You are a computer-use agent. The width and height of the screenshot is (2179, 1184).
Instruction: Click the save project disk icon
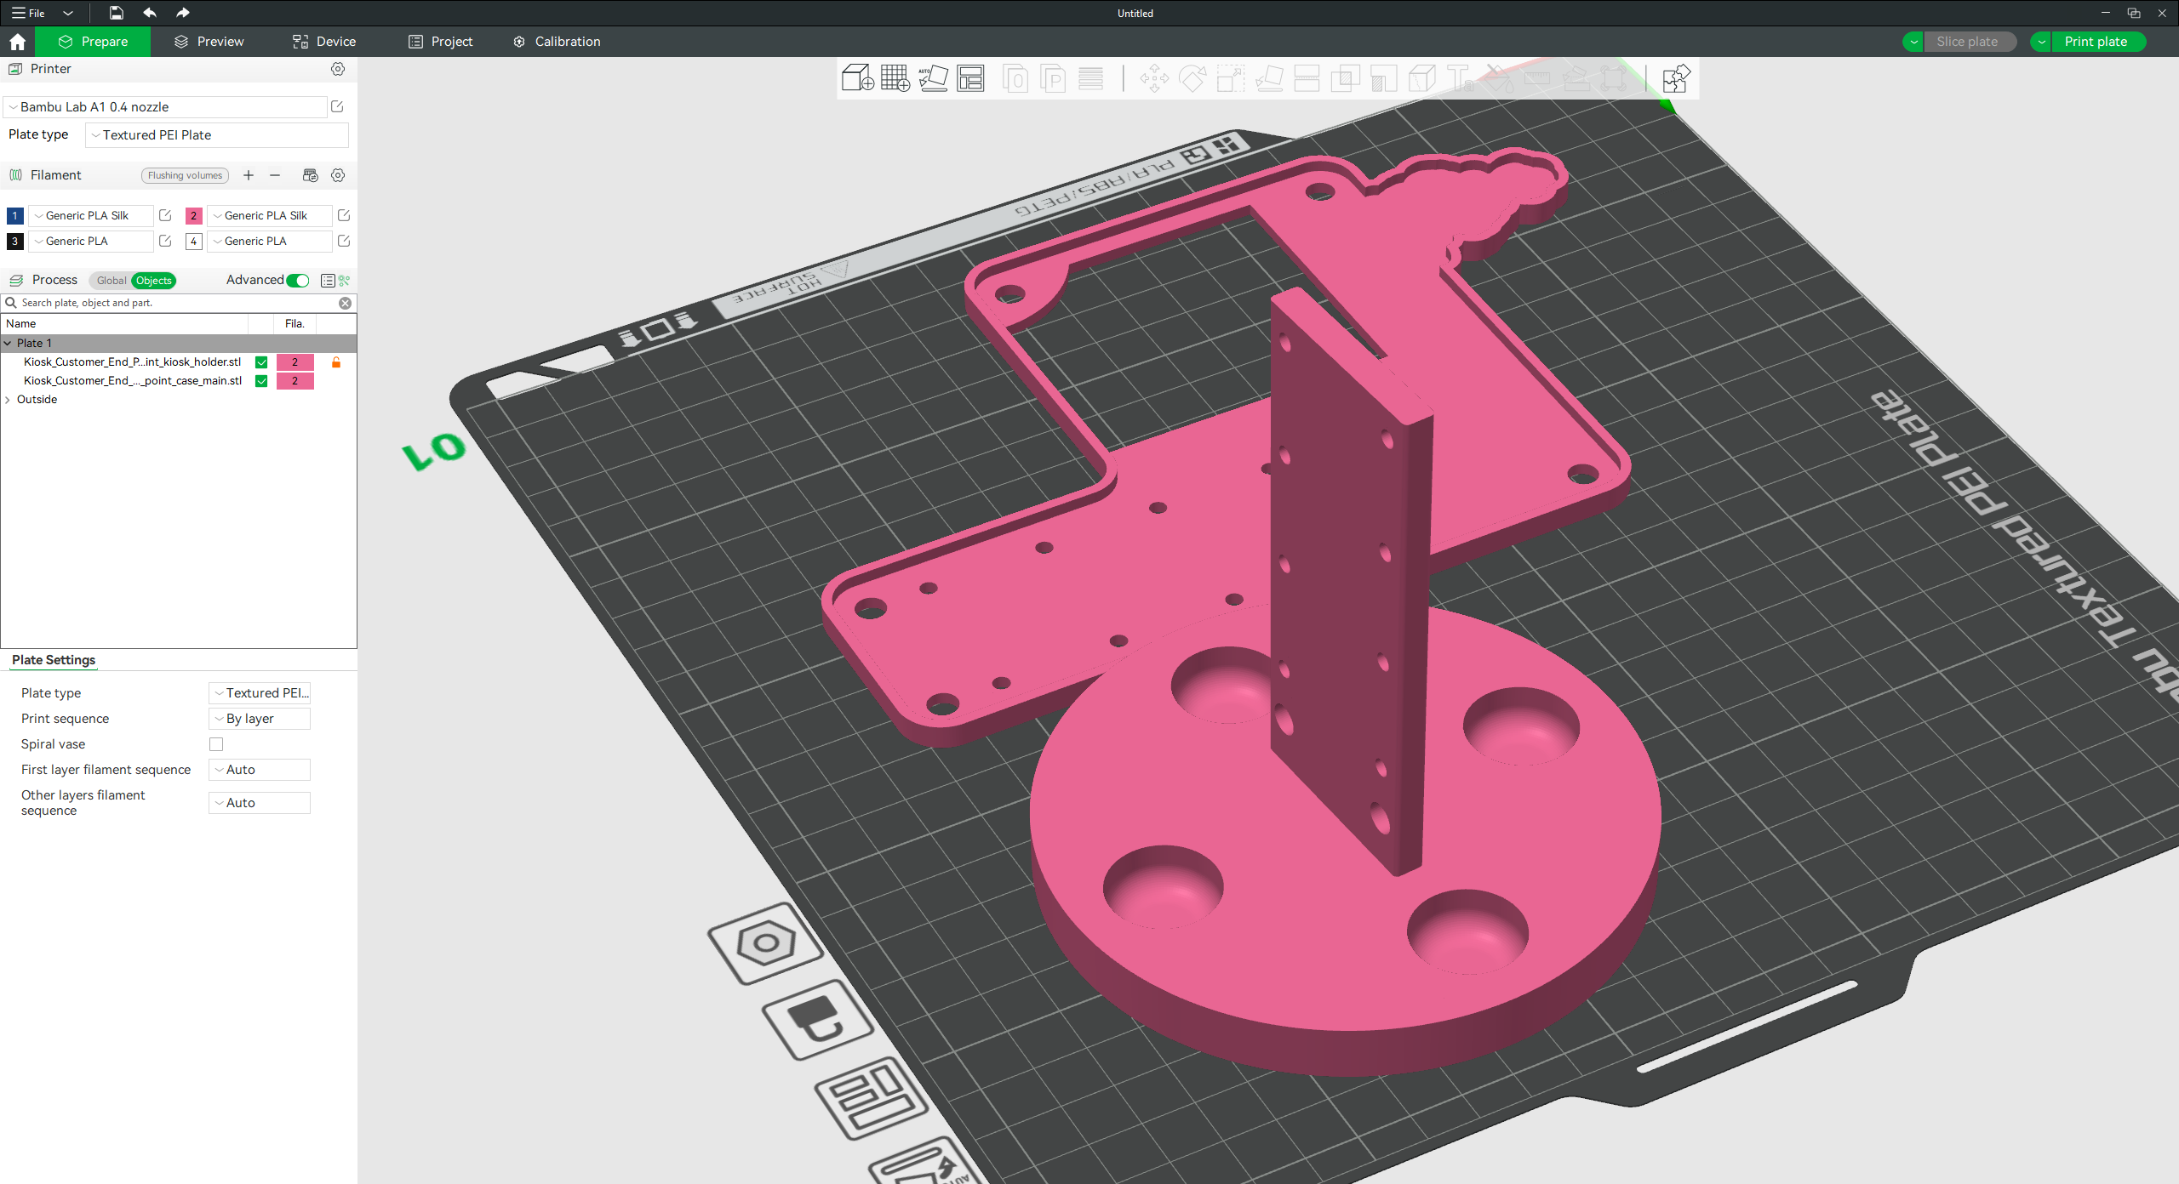point(117,13)
